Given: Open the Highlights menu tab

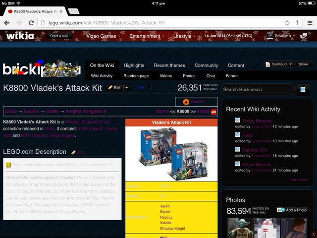Looking at the screenshot, I should click(x=134, y=65).
